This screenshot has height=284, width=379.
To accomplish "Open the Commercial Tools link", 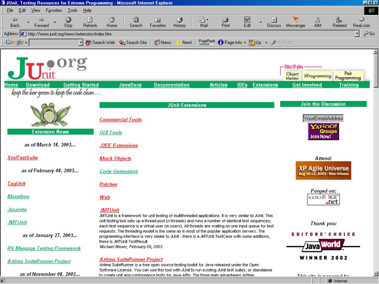I will pos(120,120).
